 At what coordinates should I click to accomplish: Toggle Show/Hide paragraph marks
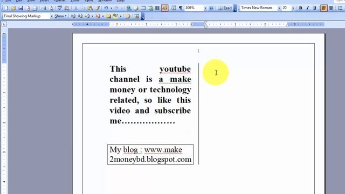tap(181, 9)
